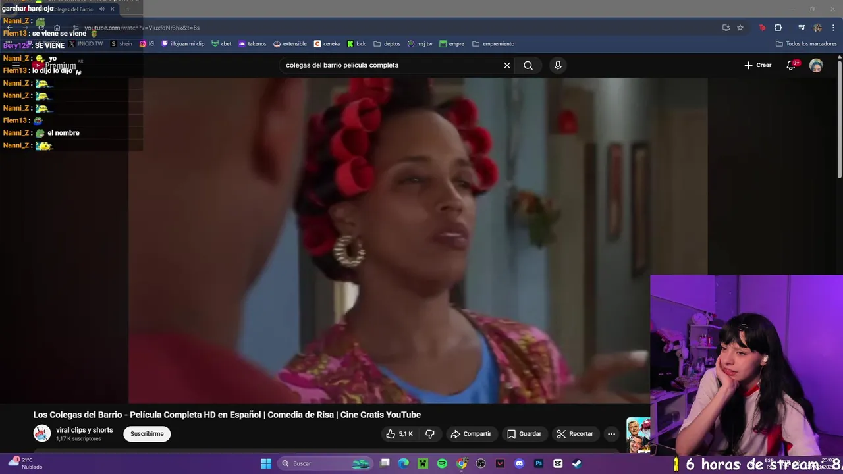
Task: Dislike the video with thumbs-down
Action: [x=430, y=434]
